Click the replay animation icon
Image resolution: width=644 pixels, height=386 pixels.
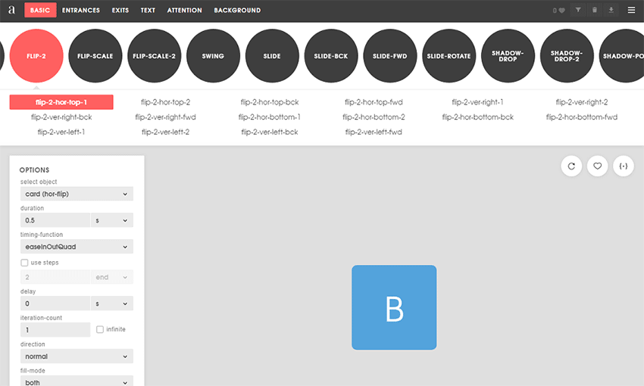click(x=571, y=166)
